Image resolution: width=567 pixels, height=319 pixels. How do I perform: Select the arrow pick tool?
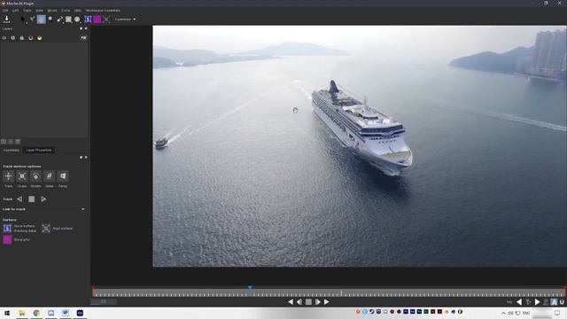coord(23,19)
